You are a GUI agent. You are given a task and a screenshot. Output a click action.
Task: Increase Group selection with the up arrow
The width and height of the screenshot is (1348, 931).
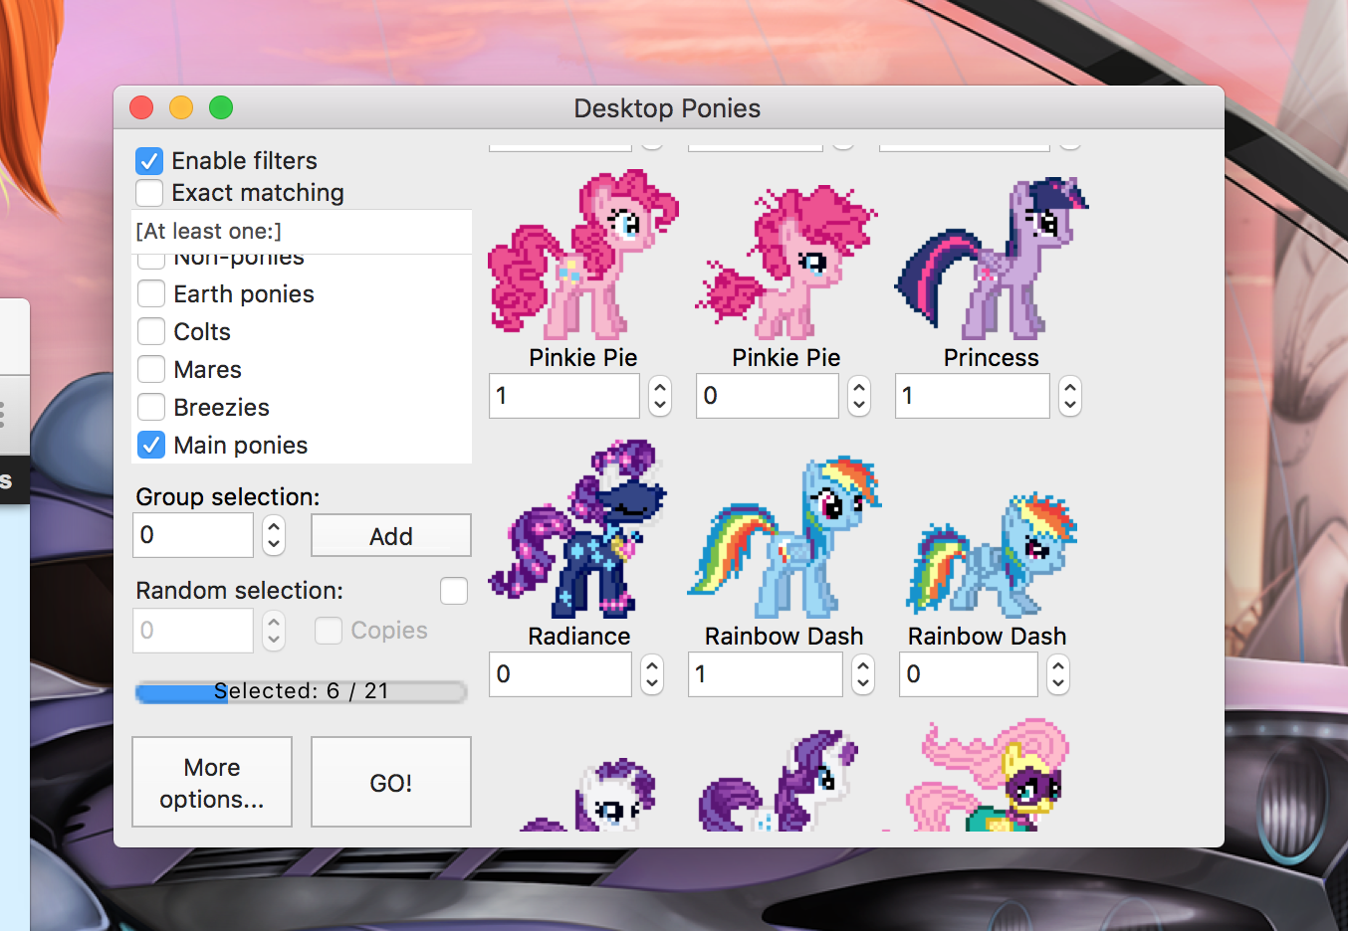(274, 527)
